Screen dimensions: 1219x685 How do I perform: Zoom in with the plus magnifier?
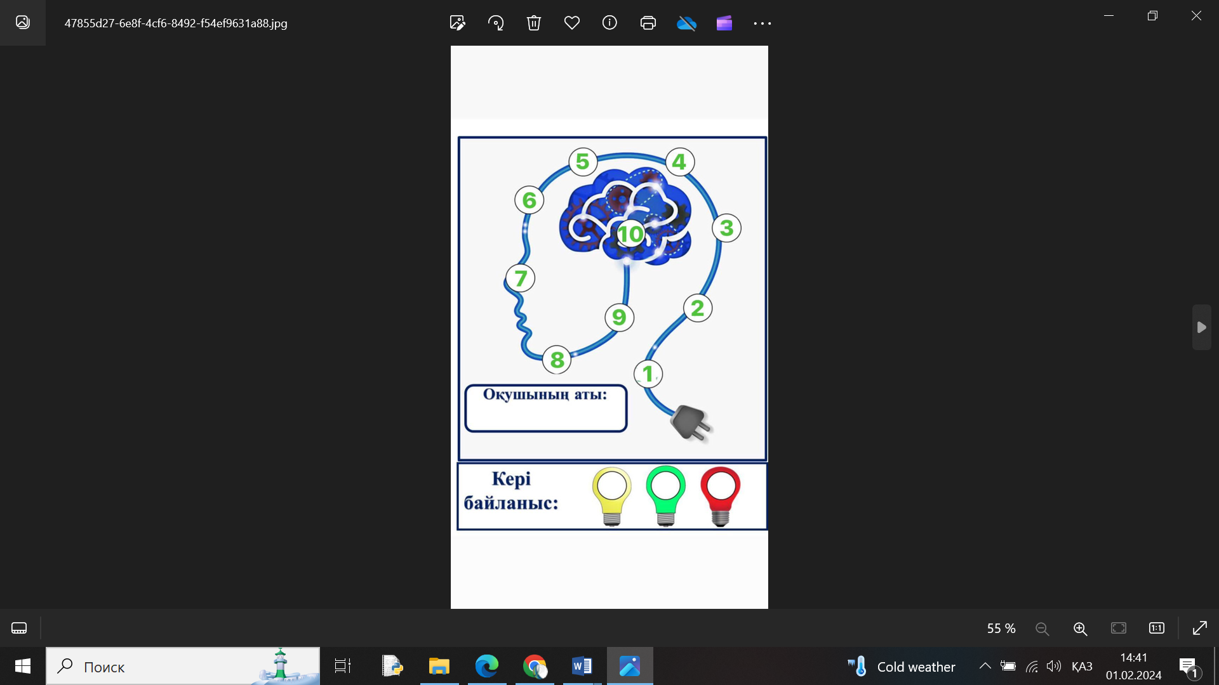tap(1080, 629)
